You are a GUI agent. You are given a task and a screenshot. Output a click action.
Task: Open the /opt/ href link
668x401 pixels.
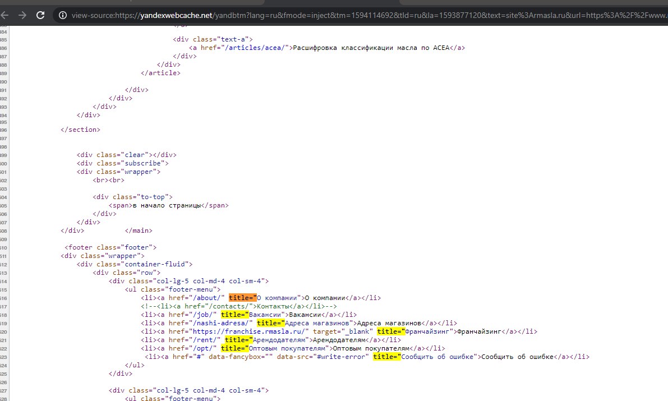203,348
